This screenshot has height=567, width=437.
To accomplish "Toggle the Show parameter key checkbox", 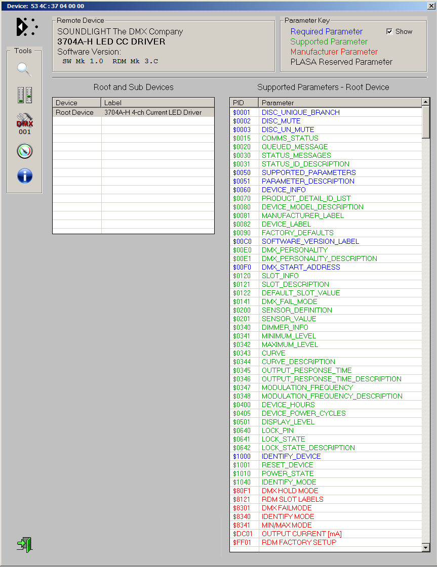I will [389, 31].
